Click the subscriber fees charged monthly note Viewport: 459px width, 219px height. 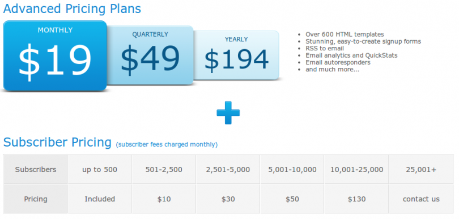[x=167, y=144]
